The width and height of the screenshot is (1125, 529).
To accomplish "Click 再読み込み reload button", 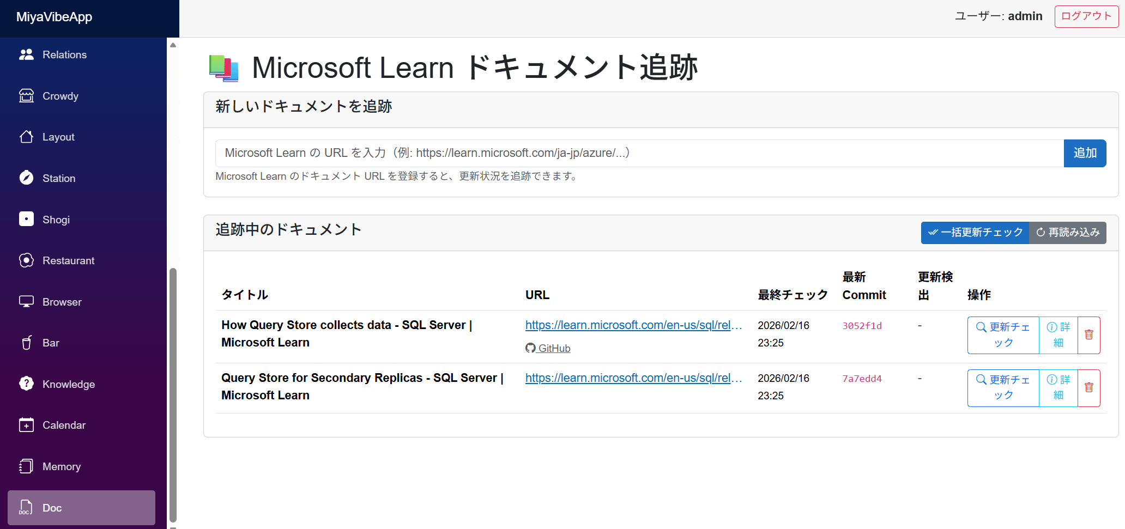I will (1068, 233).
